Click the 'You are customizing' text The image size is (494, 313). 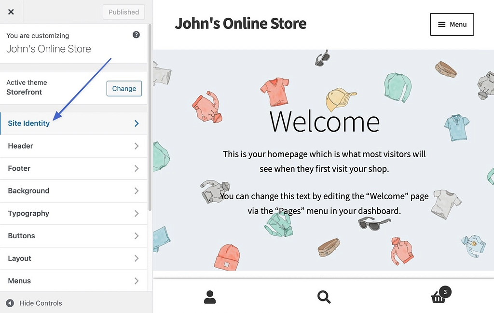38,36
